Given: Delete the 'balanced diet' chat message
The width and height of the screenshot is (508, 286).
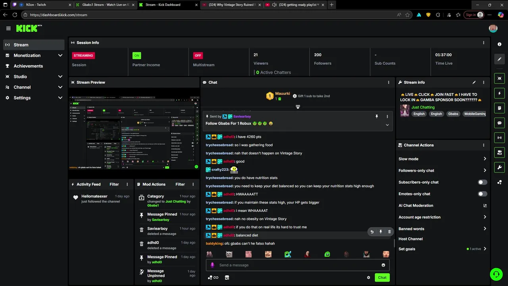Looking at the screenshot, I should [x=389, y=232].
